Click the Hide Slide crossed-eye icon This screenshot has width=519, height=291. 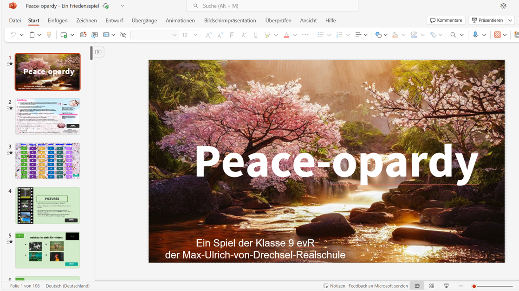[123, 35]
